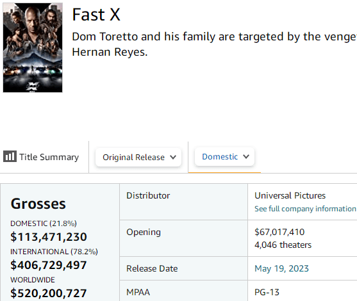Image resolution: width=357 pixels, height=301 pixels.
Task: Click the Worldwide gross amount $520,200,727
Action: [x=49, y=293]
